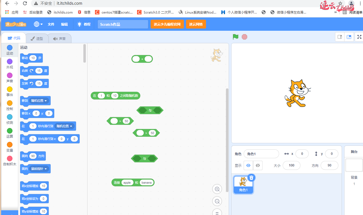The width and height of the screenshot is (363, 215).
Task: Zoom in on the code workspace
Action: pyautogui.click(x=217, y=189)
